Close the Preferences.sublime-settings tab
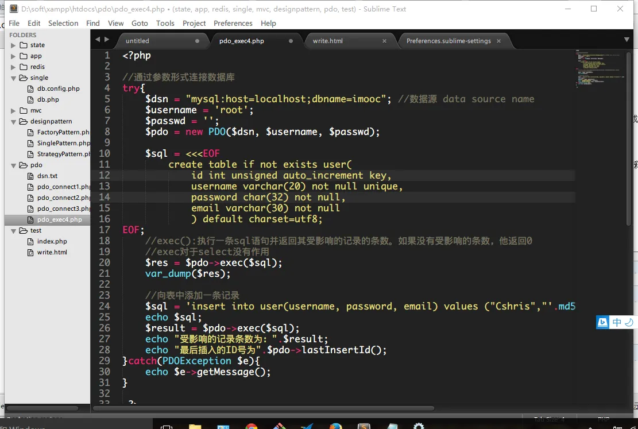The image size is (638, 429). tap(498, 41)
